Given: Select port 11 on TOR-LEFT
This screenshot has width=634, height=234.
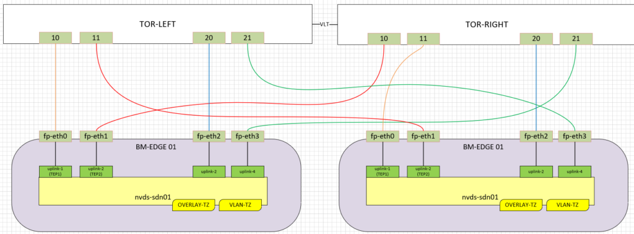Looking at the screenshot, I should (x=96, y=38).
